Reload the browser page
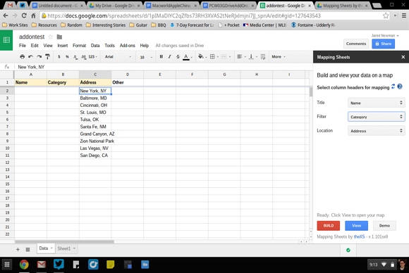The image size is (409, 273). coord(24,15)
